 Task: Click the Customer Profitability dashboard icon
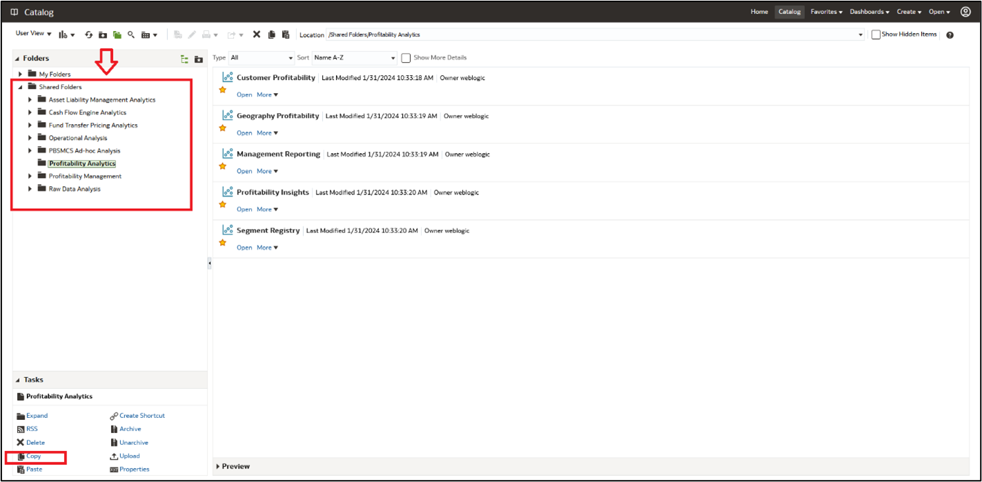pyautogui.click(x=228, y=77)
